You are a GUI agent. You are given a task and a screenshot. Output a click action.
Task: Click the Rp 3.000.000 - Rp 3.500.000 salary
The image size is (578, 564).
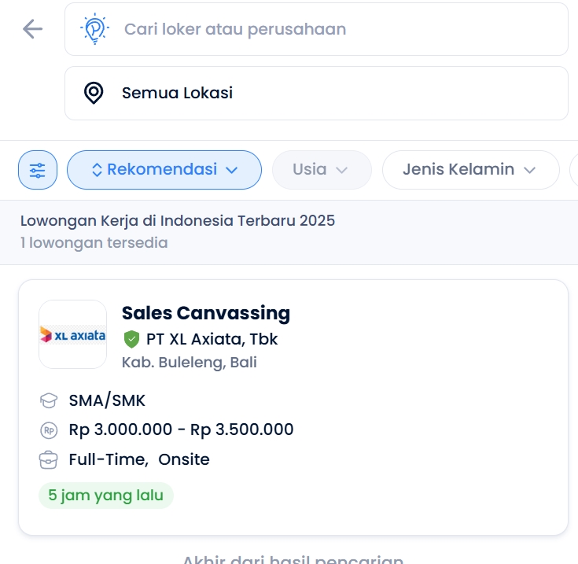click(182, 429)
